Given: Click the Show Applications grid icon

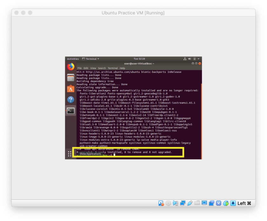Looking at the screenshot, I should 70,154.
